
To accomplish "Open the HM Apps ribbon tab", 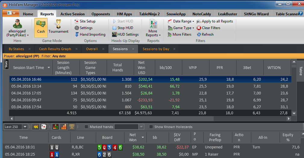I will click(124, 14).
